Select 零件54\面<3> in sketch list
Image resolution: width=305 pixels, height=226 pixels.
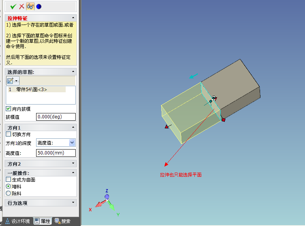click(31, 89)
